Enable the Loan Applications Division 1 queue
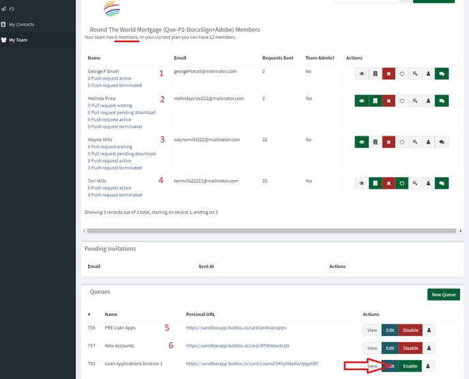Viewport: 469px width, 379px height. tap(410, 366)
